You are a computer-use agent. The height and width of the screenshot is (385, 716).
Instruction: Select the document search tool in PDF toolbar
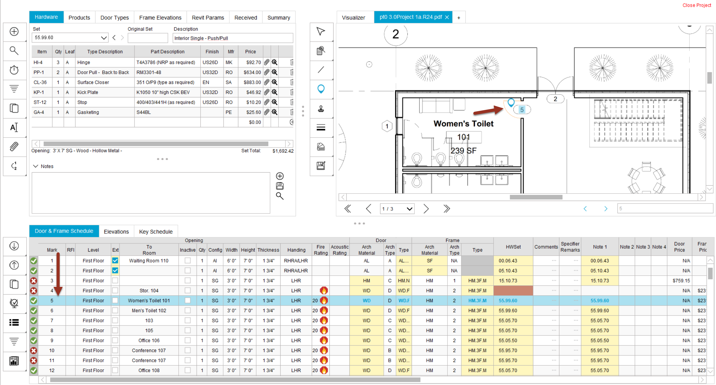(x=321, y=51)
